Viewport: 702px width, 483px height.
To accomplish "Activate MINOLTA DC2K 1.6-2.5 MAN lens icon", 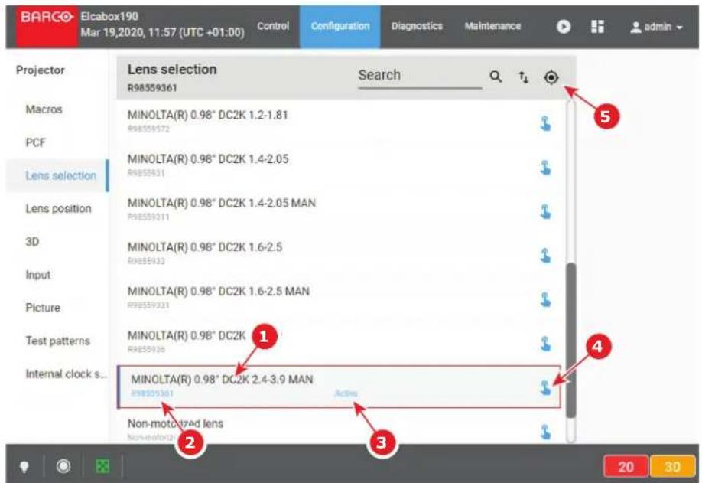I will click(x=545, y=299).
